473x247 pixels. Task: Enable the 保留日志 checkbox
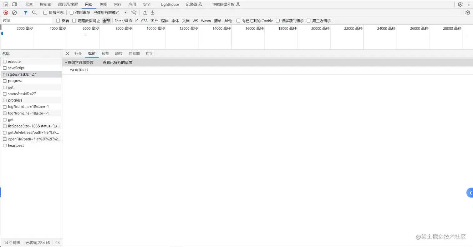[x=45, y=13]
